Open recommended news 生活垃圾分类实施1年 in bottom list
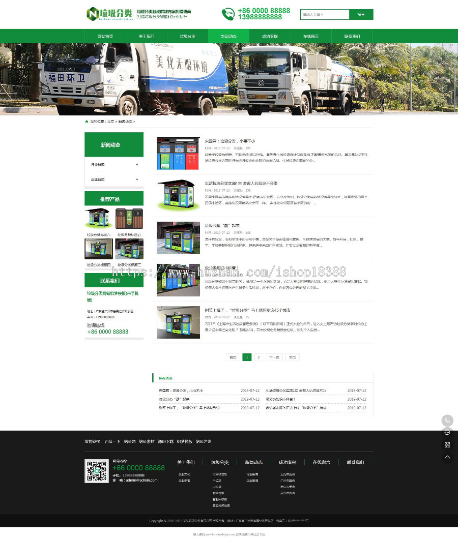 pos(296,390)
